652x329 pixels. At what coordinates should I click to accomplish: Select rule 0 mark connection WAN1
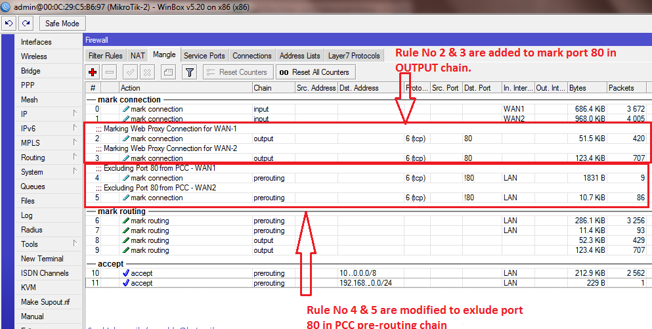tap(367, 109)
